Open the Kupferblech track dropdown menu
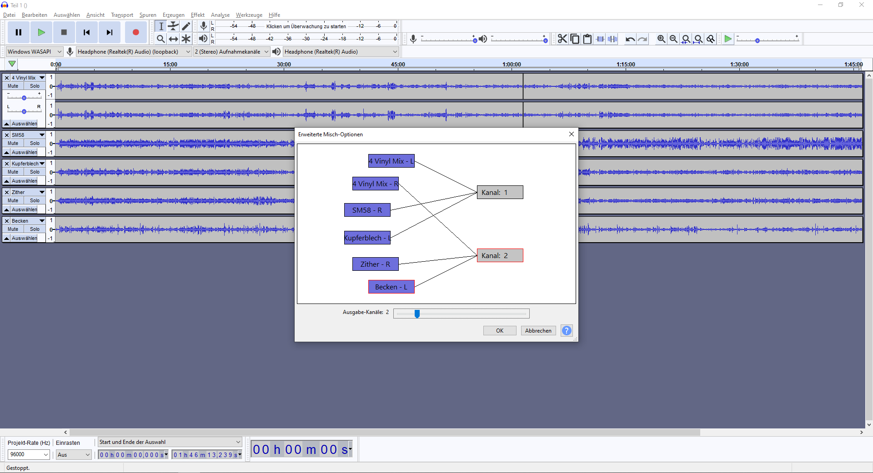Viewport: 873px width, 473px height. pos(42,164)
